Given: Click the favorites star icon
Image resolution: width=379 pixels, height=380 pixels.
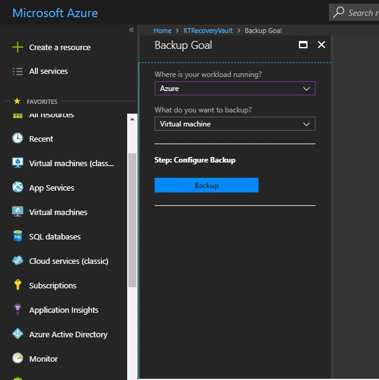Looking at the screenshot, I should tap(17, 101).
